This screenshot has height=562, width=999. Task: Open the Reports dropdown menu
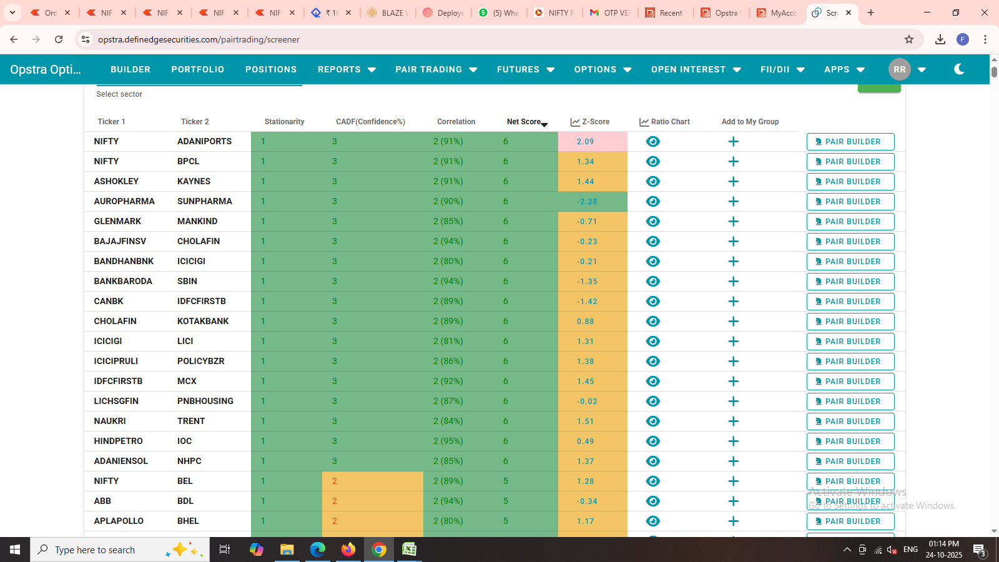347,69
